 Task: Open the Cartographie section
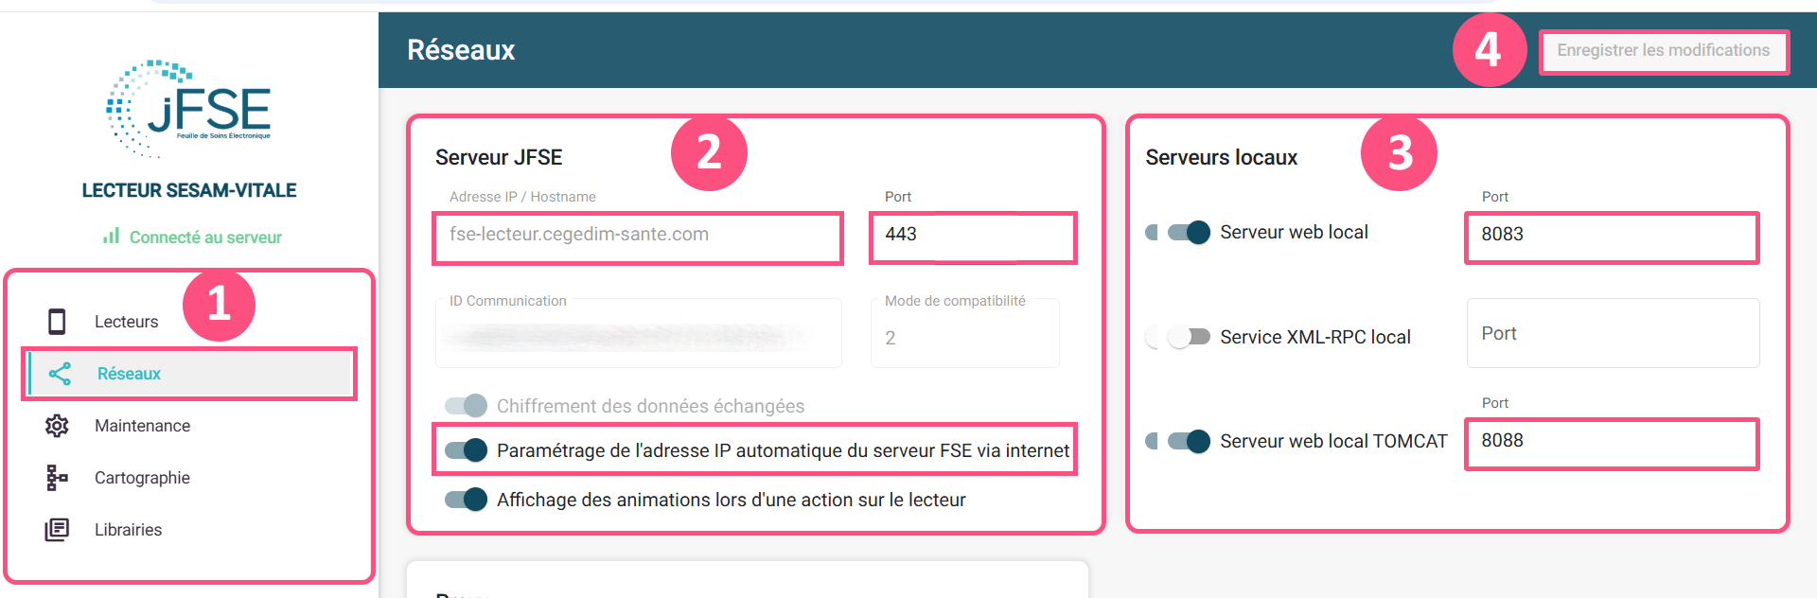[142, 478]
